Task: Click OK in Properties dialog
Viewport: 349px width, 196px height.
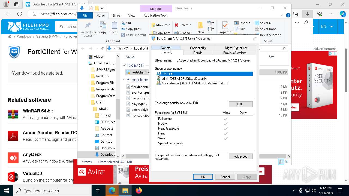Action: tap(203, 177)
